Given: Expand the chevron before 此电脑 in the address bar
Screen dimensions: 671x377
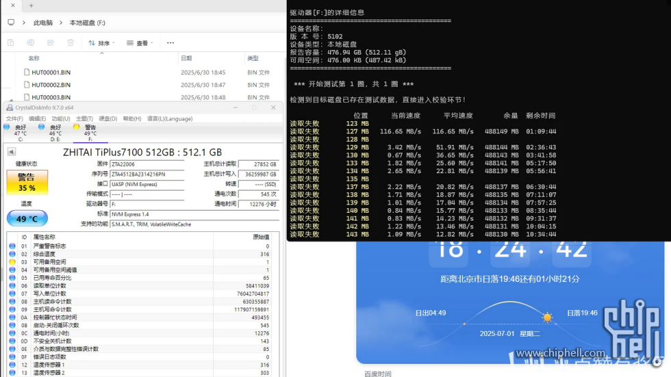Looking at the screenshot, I should pyautogui.click(x=24, y=22).
